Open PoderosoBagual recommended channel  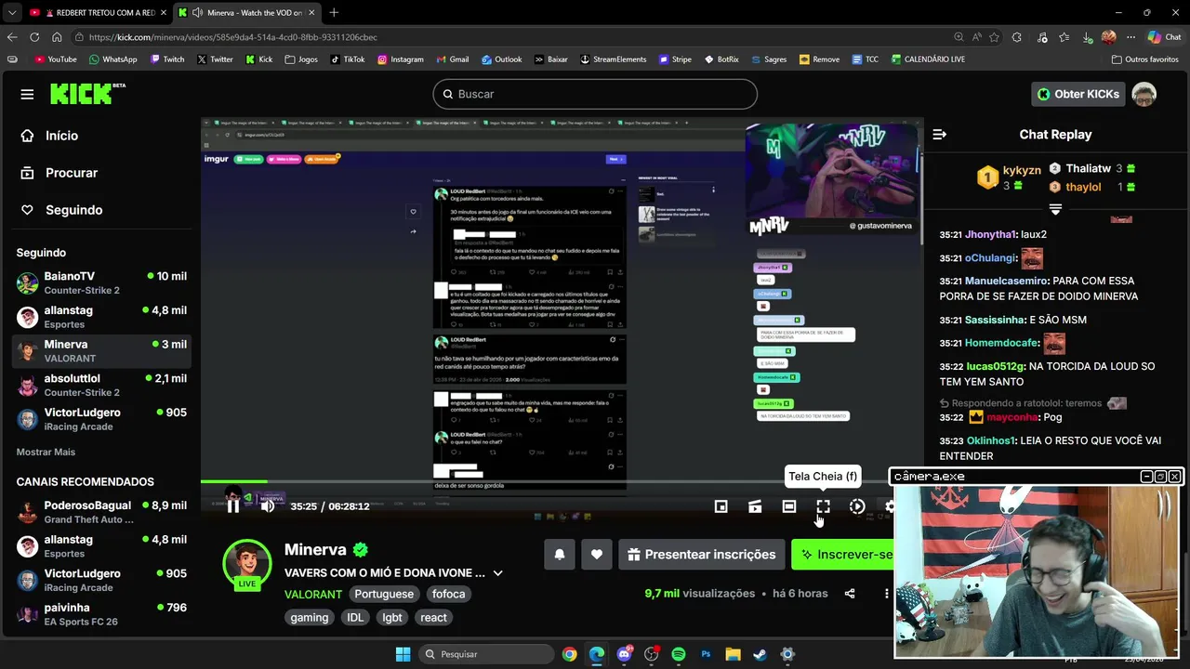pos(101,512)
